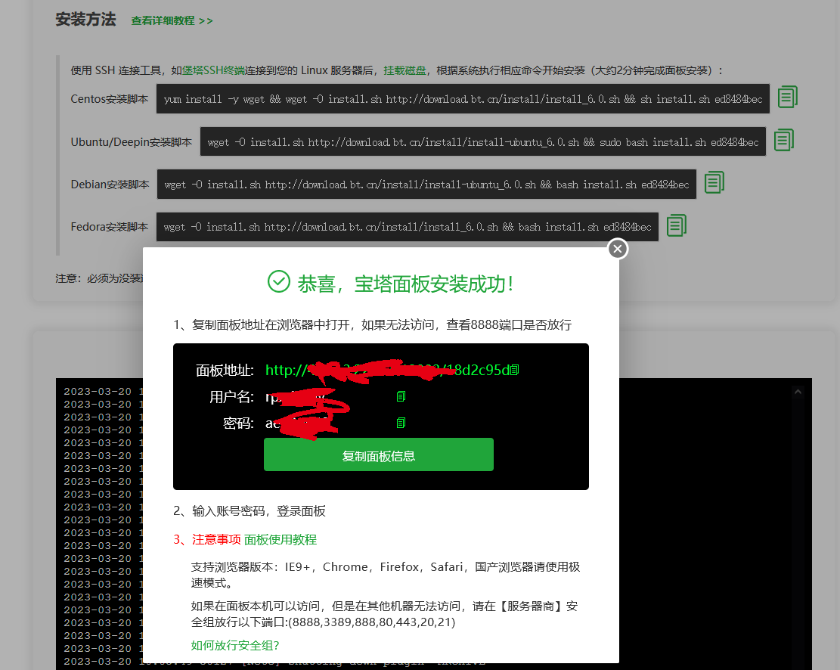840x670 pixels.
Task: Copy the Ubuntu/Deepin install script
Action: pyautogui.click(x=783, y=140)
